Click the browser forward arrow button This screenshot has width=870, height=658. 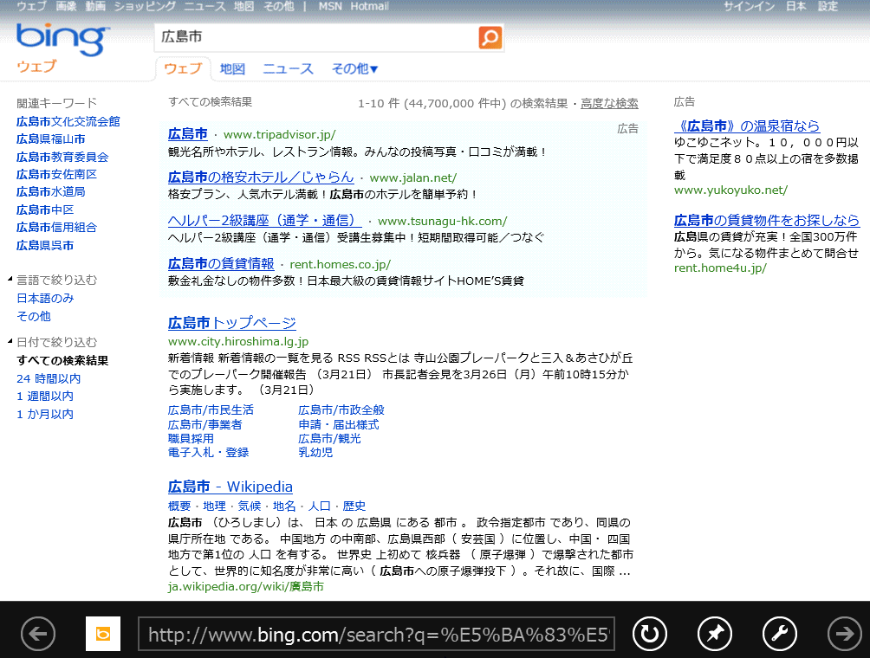click(x=845, y=634)
